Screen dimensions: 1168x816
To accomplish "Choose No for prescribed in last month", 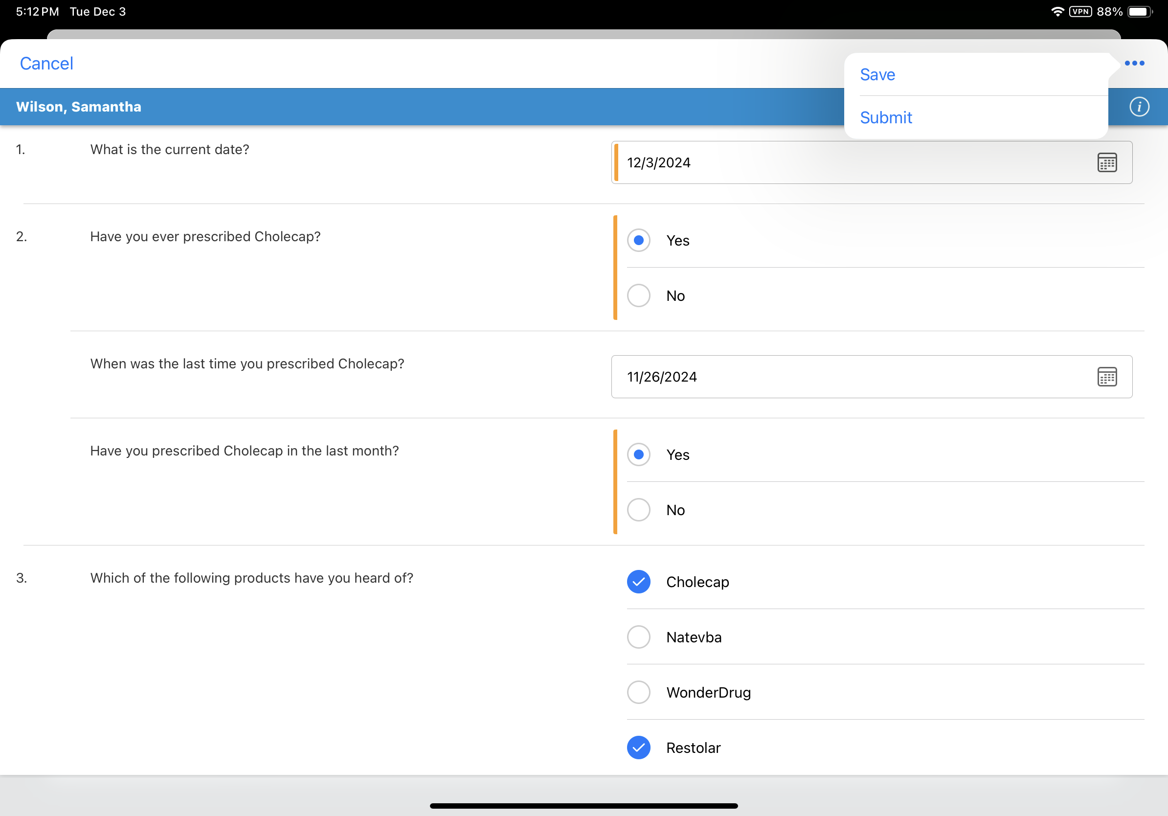I will [638, 510].
